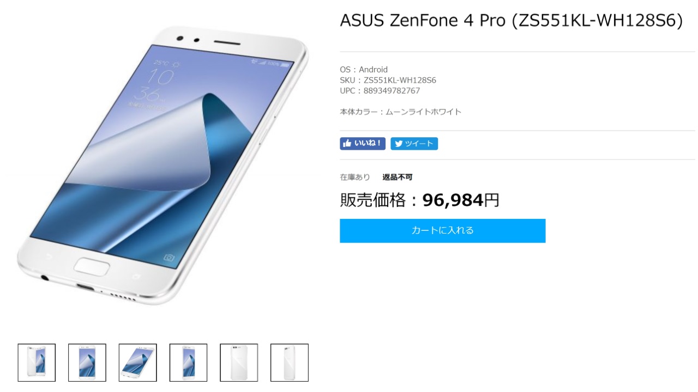View the fourth thumbnail angled front view
This screenshot has width=698, height=392.
(x=188, y=362)
